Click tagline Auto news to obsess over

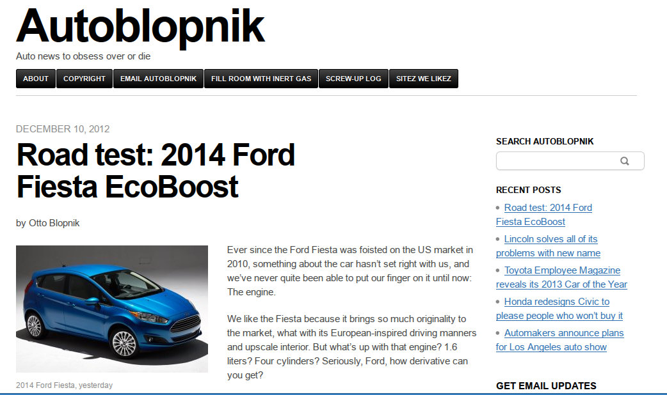click(83, 56)
